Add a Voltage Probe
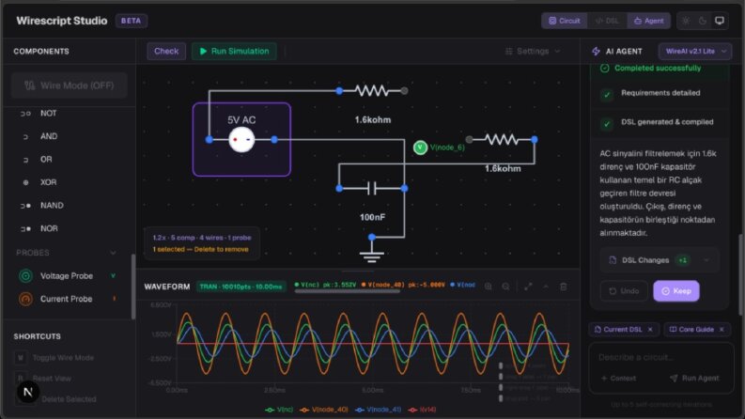Image resolution: width=745 pixels, height=419 pixels. (x=67, y=276)
